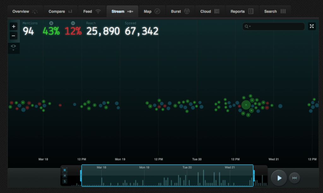Click the fast-forward skip button

click(x=295, y=178)
